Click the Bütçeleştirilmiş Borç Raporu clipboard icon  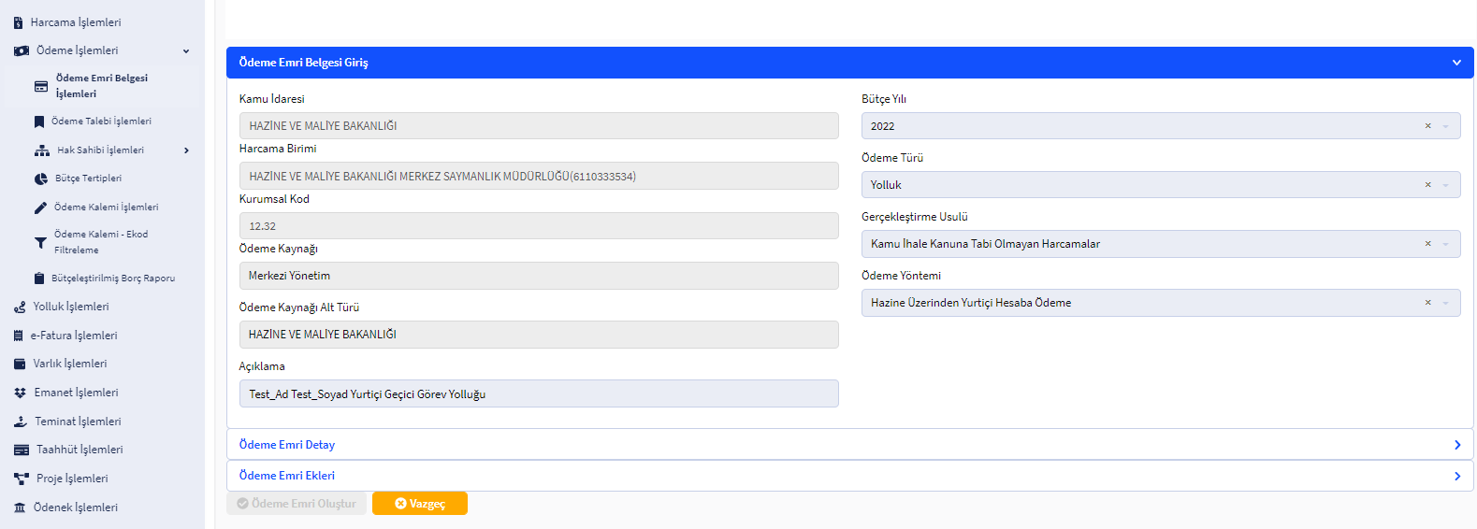coord(39,279)
